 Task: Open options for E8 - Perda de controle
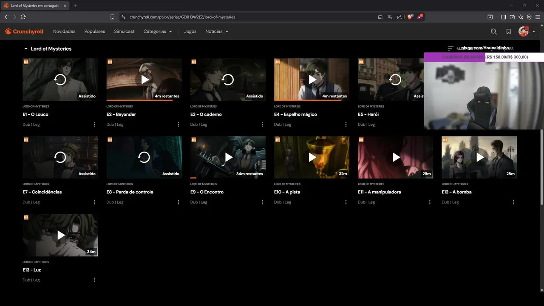[x=178, y=202]
